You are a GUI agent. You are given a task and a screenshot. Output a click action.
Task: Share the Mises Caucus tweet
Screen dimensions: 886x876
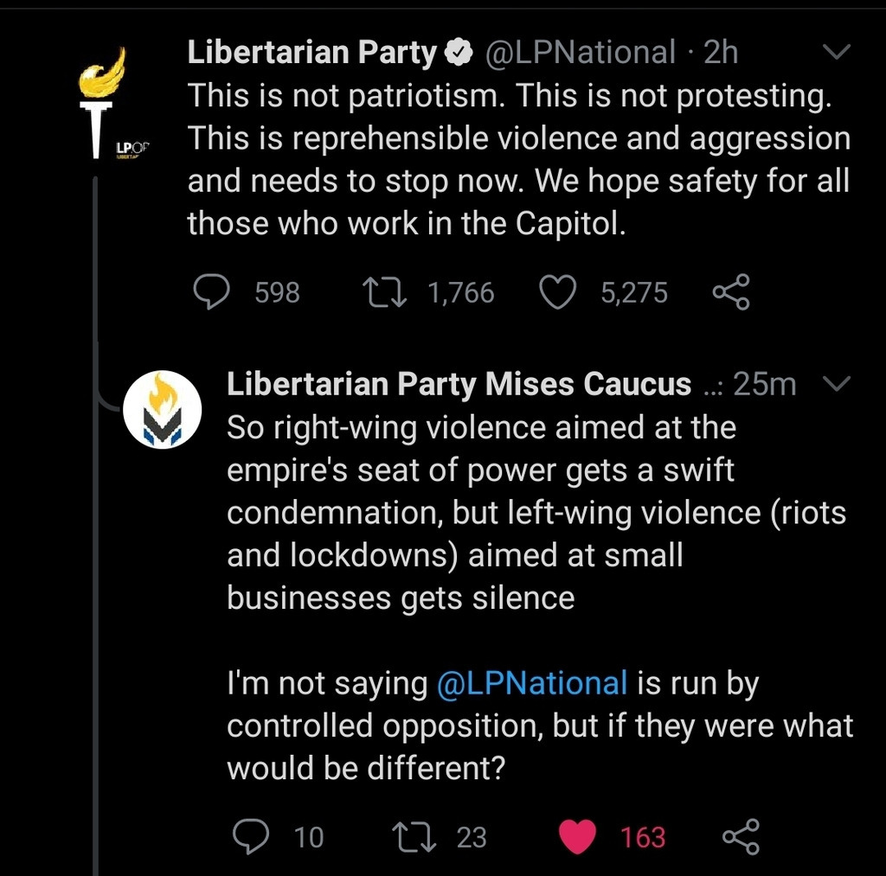741,836
